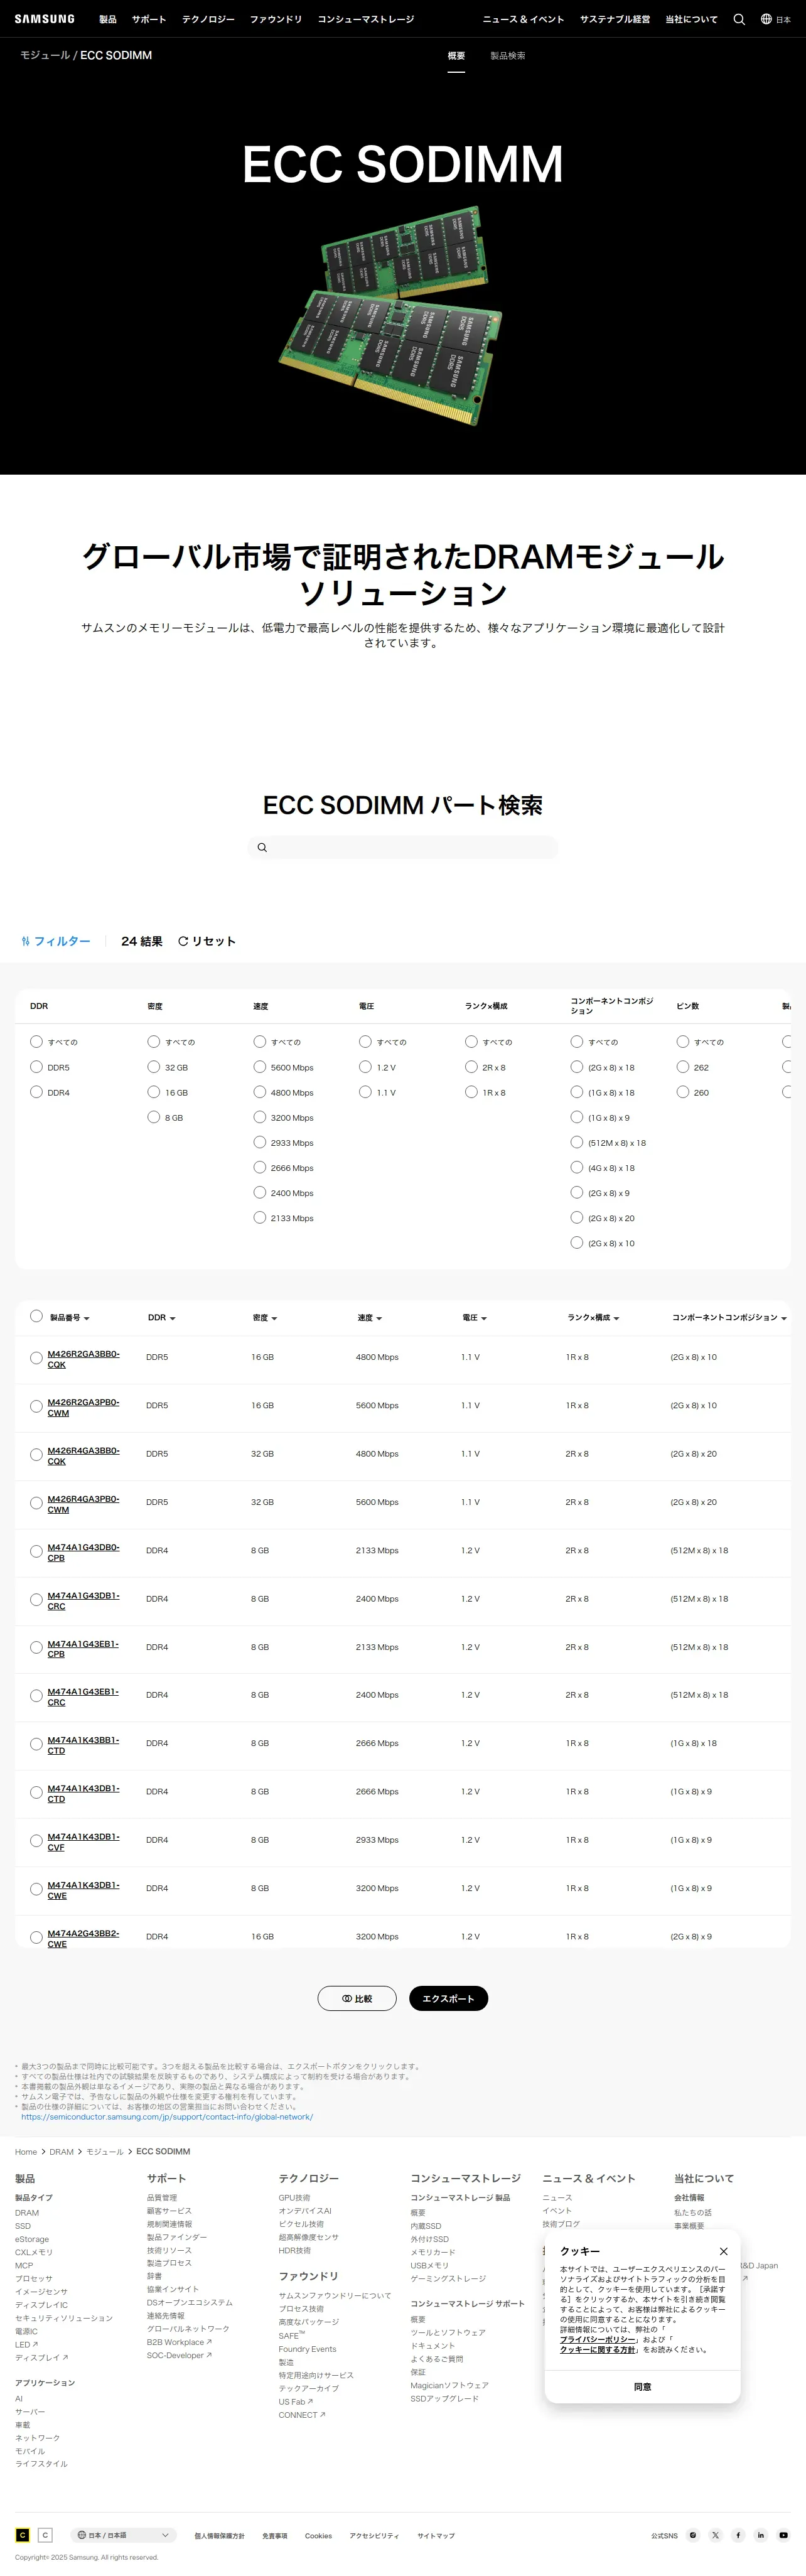The width and height of the screenshot is (806, 2576).
Task: Accept cookies with the 同意 button
Action: [643, 2386]
